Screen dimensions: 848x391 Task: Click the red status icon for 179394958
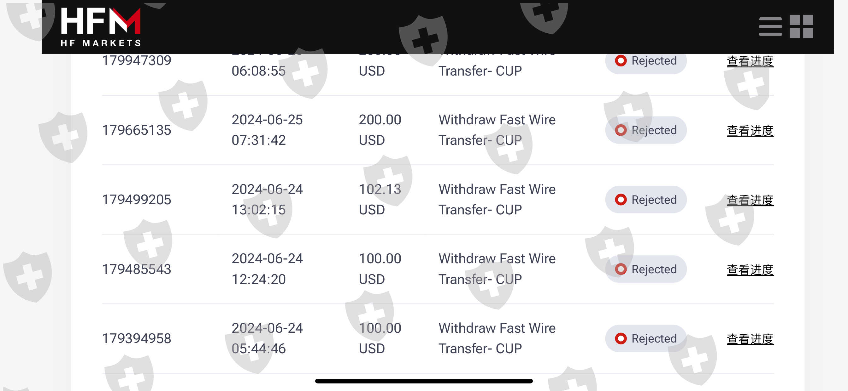[621, 339]
